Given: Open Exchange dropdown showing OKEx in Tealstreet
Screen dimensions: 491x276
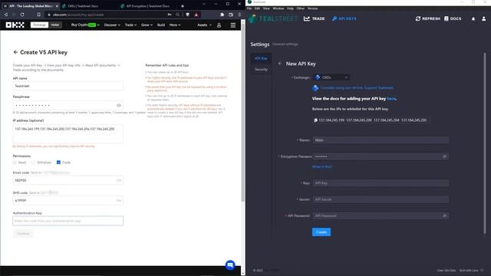Looking at the screenshot, I should 331,77.
